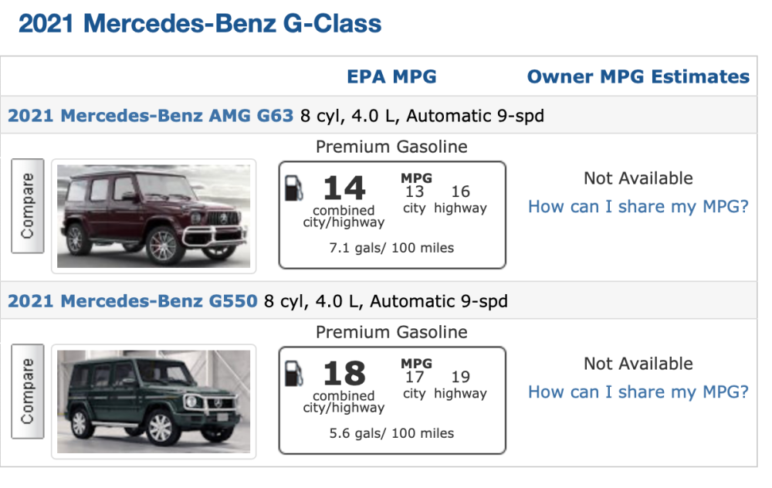
Task: Click 'How can I share my MPG?' for G550
Action: (x=638, y=392)
